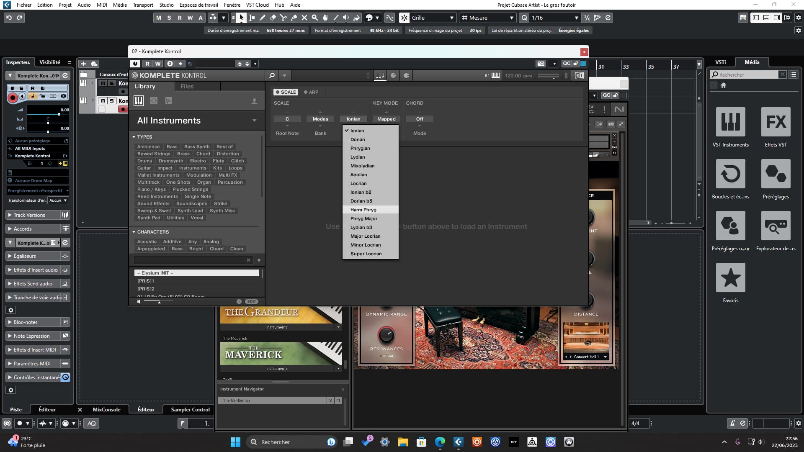This screenshot has height=452, width=804.
Task: Select the Instruments piano icon in Library
Action: pos(139,100)
